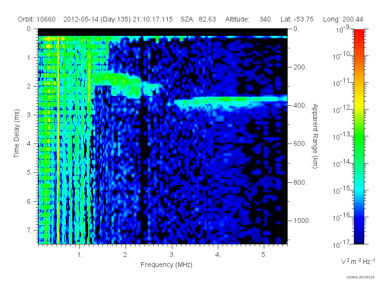Click the '1.' frequency axis tick label
This screenshot has height=287, width=383.
80,254
